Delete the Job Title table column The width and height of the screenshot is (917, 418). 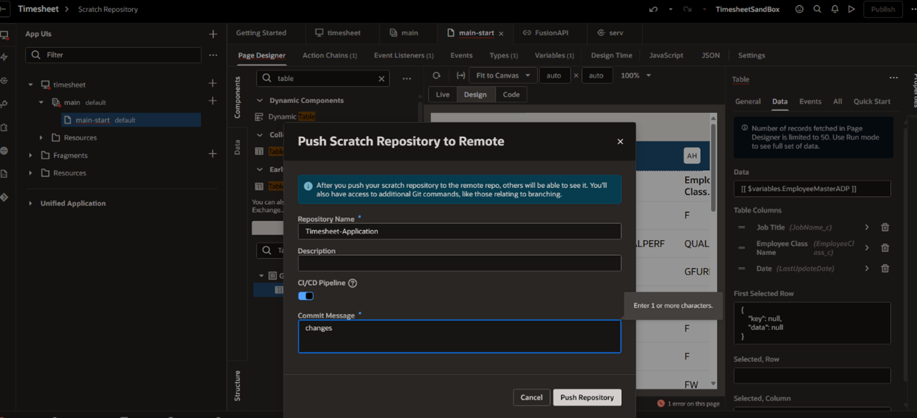click(884, 227)
